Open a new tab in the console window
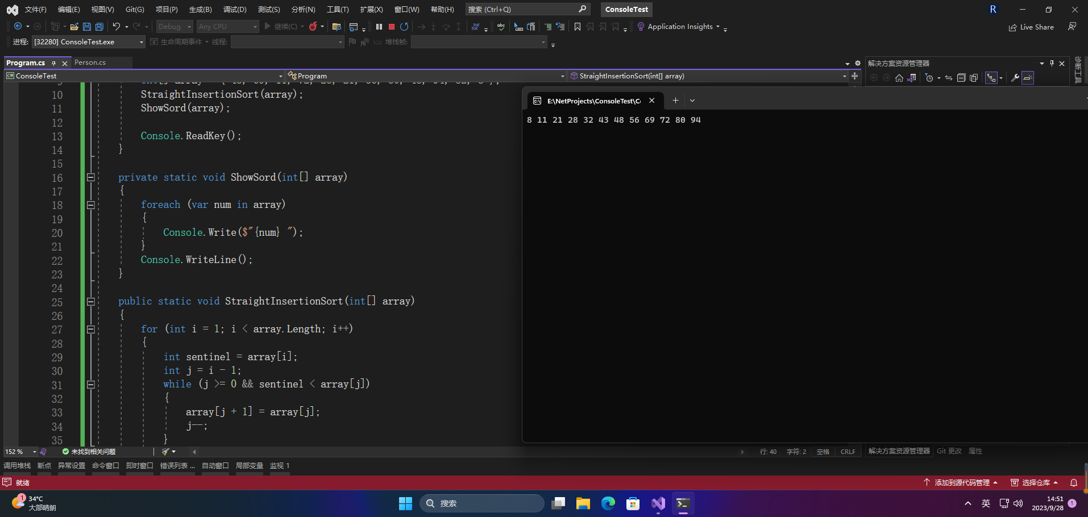Viewport: 1088px width, 517px height. [x=675, y=101]
